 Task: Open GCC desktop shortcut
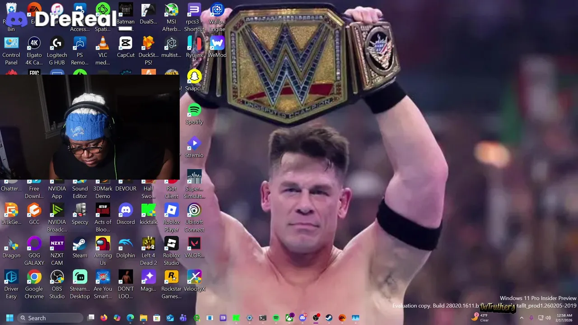34,214
